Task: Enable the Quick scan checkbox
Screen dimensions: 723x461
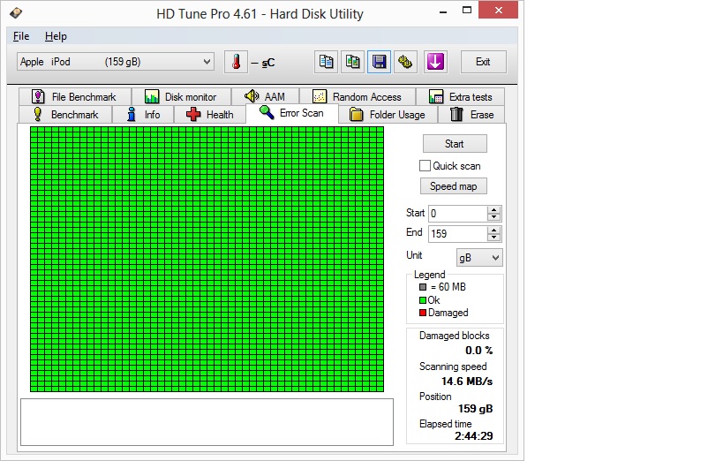Action: tap(425, 166)
